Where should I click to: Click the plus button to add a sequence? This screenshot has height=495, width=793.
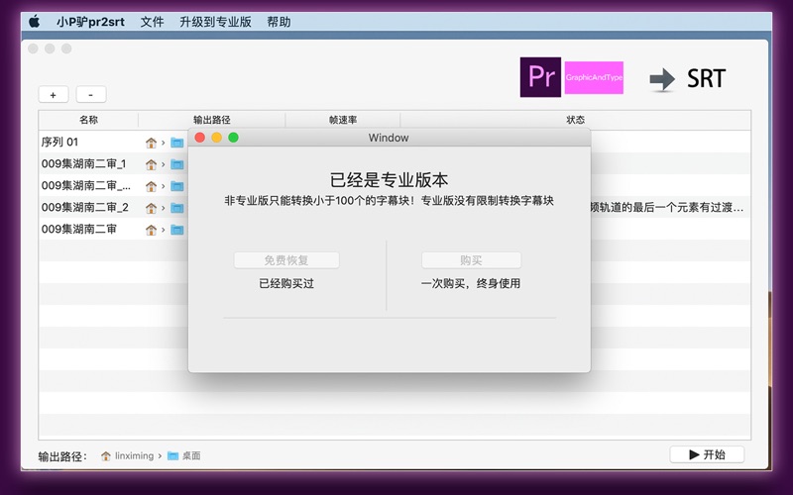[54, 94]
